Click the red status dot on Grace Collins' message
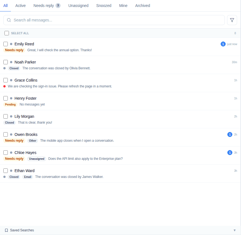This screenshot has height=235, width=241. point(4,86)
